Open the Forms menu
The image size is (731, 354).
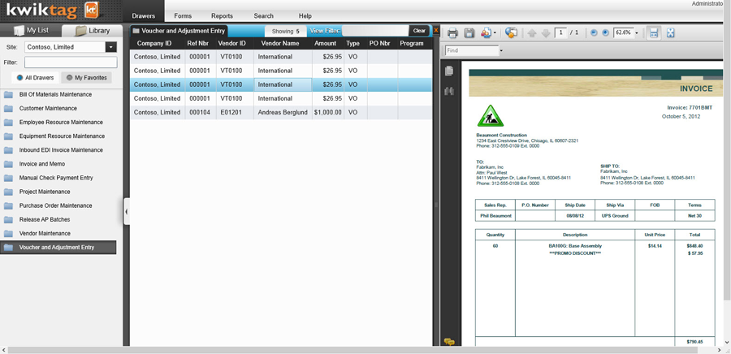pyautogui.click(x=183, y=16)
